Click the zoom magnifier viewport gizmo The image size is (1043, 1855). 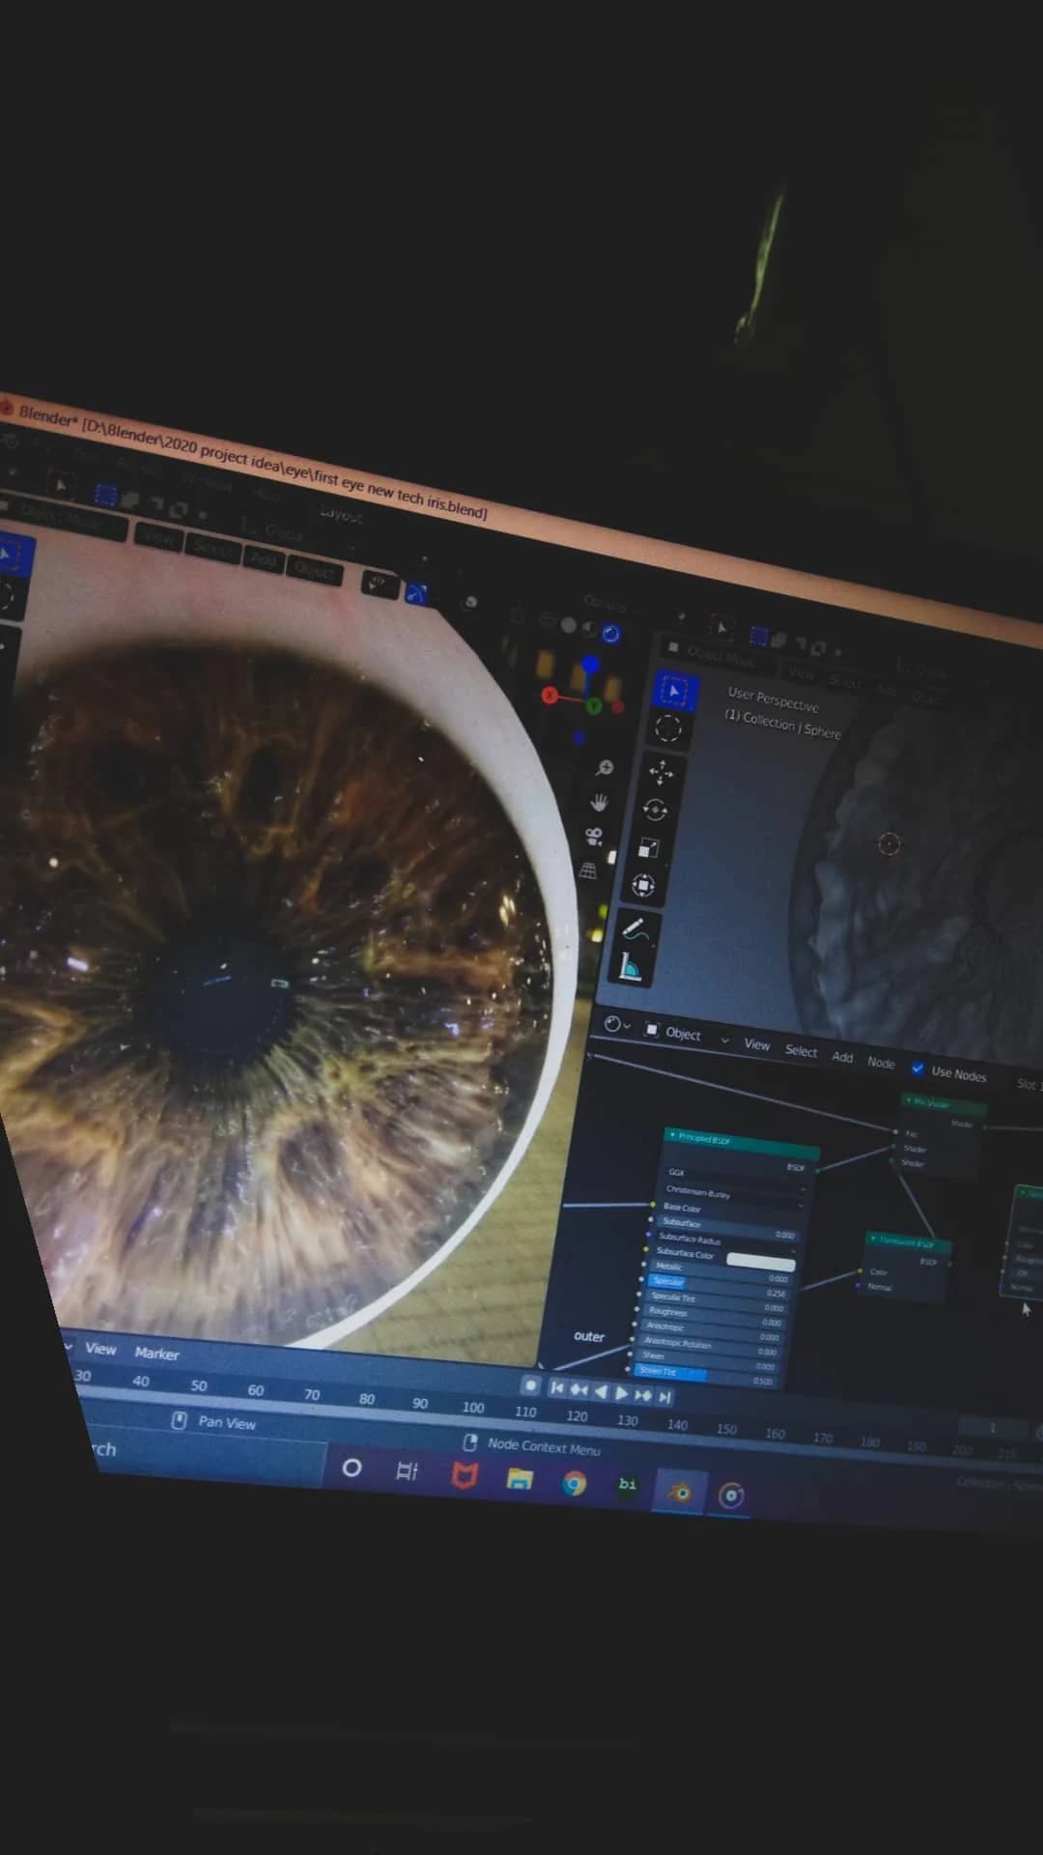click(605, 768)
